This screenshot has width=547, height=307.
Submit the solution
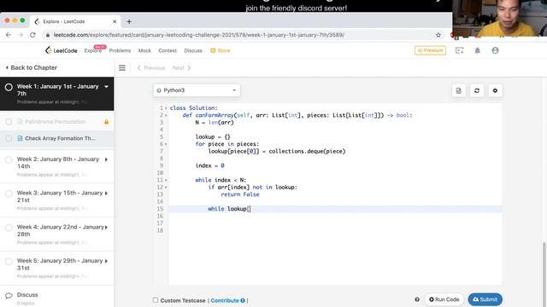tap(485, 299)
